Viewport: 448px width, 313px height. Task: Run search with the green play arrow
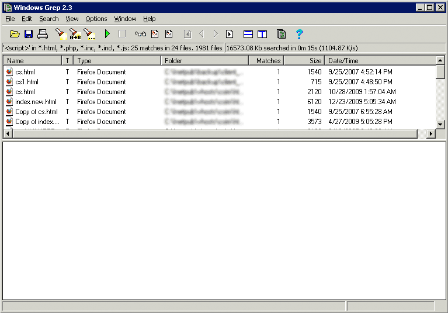[x=107, y=34]
